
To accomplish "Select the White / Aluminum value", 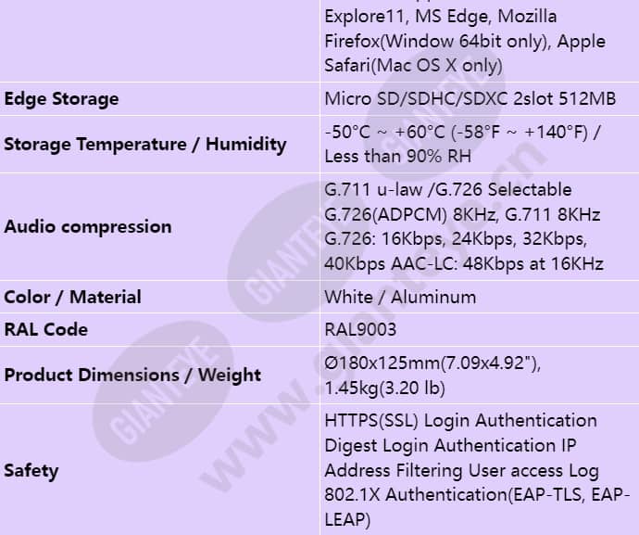I will click(x=400, y=297).
